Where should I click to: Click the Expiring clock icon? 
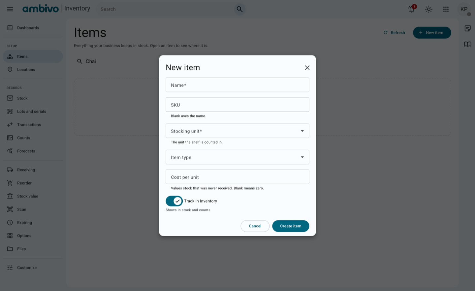click(x=10, y=223)
